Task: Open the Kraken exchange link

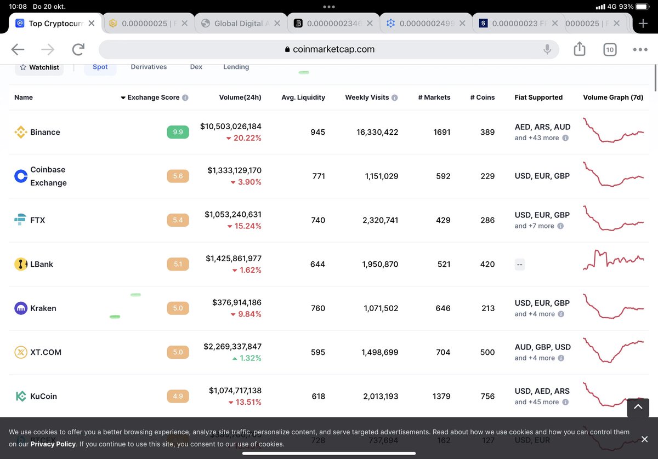Action: pos(43,308)
